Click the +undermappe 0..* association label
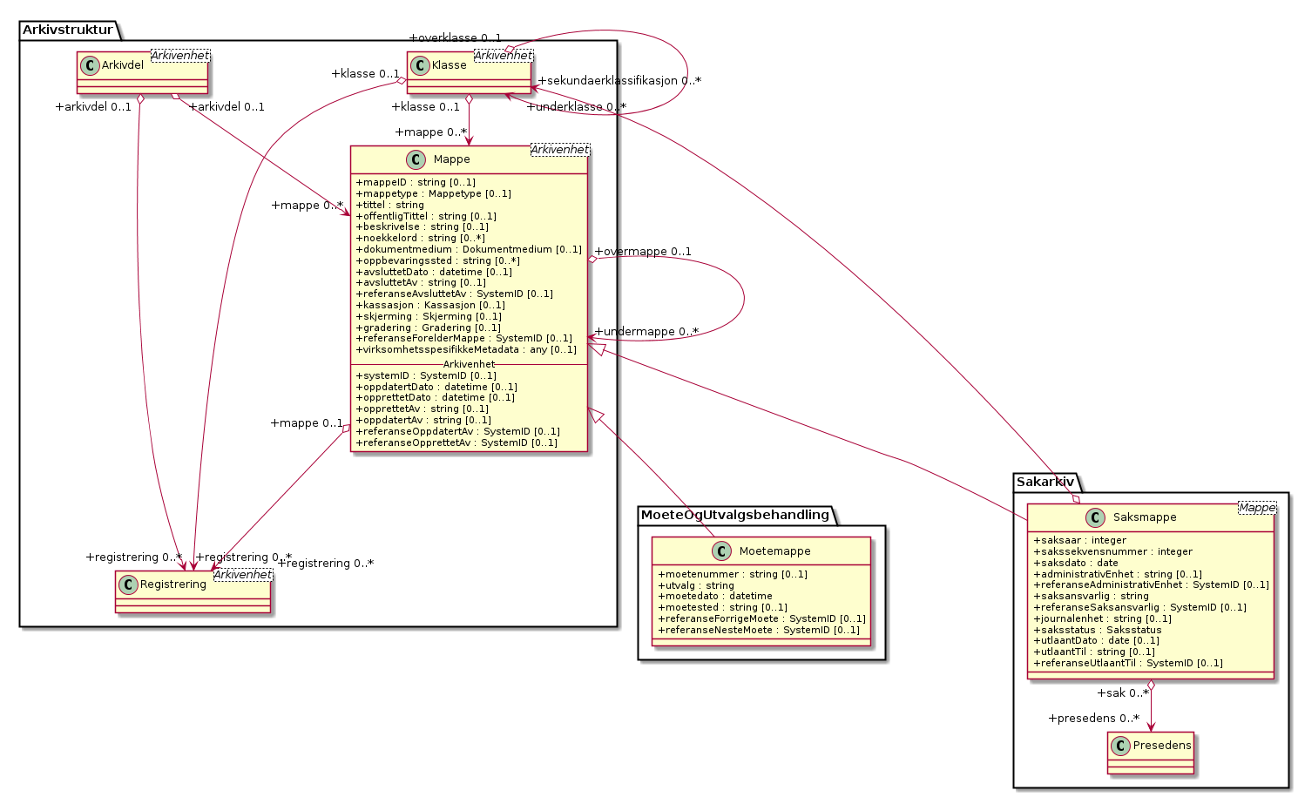 point(646,332)
